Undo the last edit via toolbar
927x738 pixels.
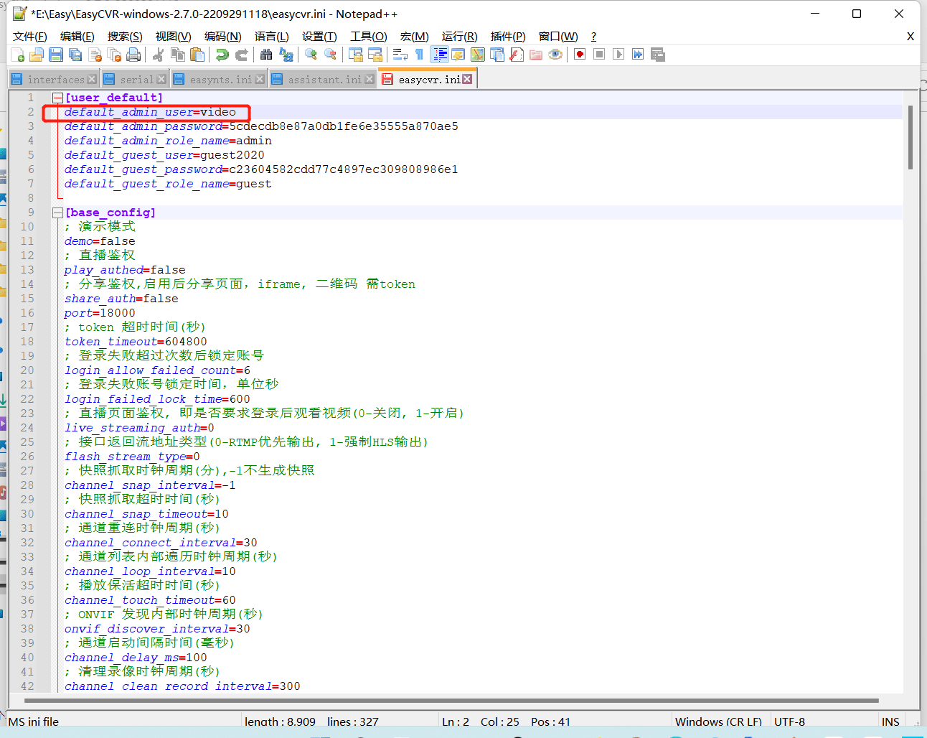click(x=222, y=55)
